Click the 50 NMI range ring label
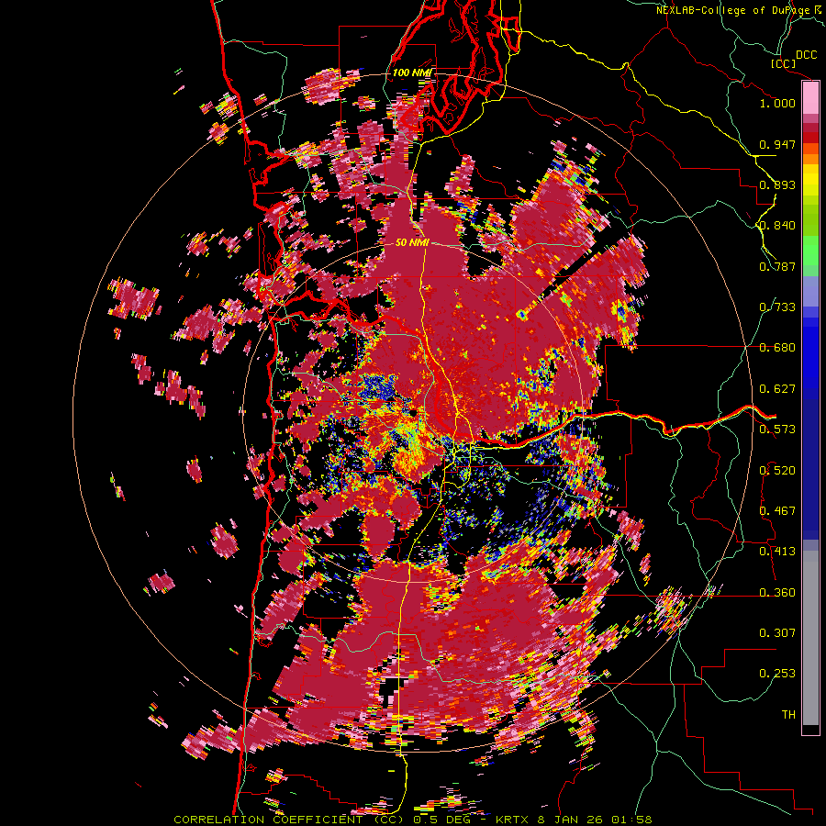This screenshot has width=826, height=826. pyautogui.click(x=412, y=243)
